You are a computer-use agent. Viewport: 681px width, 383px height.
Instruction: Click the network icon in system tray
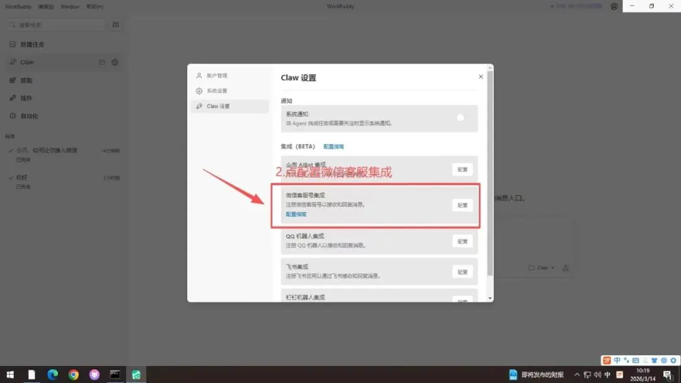(x=587, y=374)
